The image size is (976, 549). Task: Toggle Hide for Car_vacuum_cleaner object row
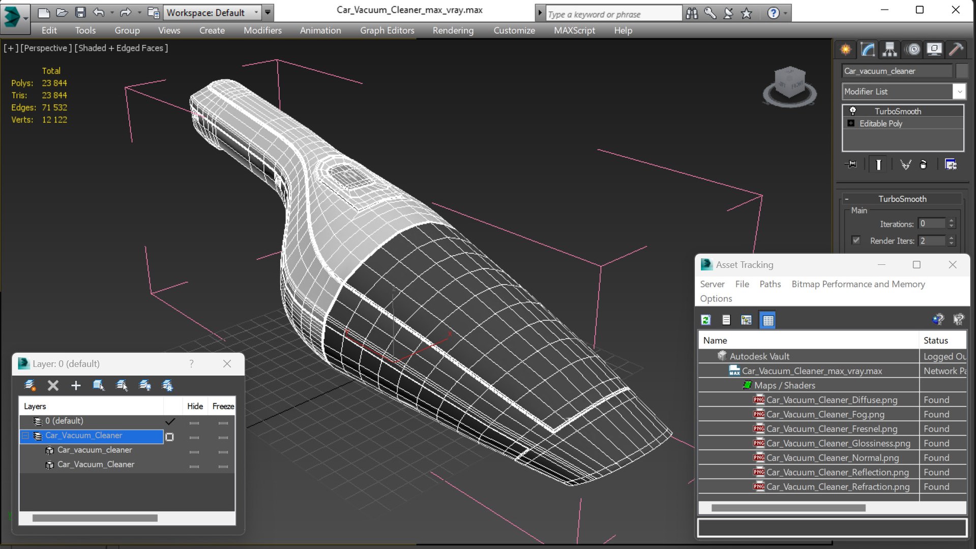coord(194,451)
